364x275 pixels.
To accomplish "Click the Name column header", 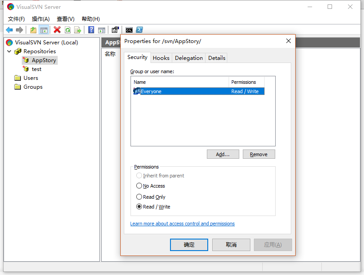I will click(180, 82).
